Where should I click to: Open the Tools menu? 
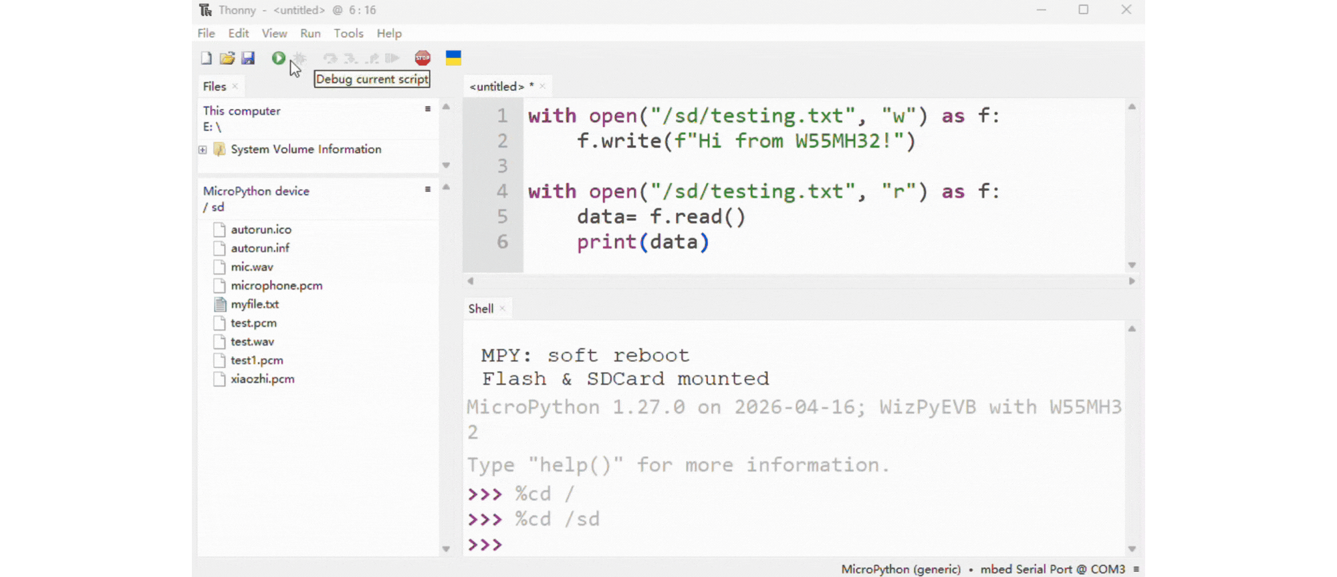348,33
